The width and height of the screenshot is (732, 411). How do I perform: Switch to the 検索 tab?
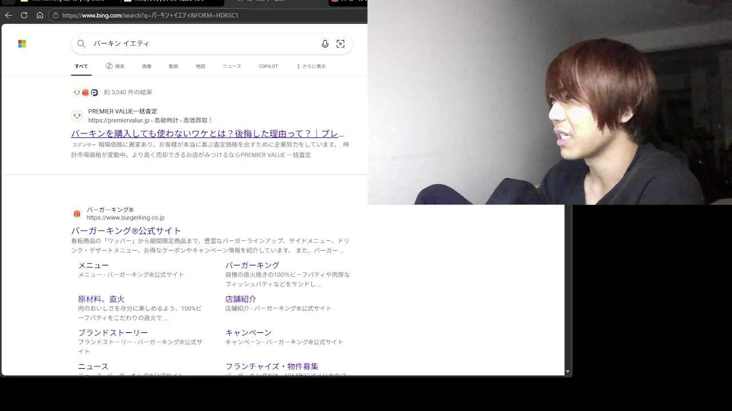[x=115, y=66]
